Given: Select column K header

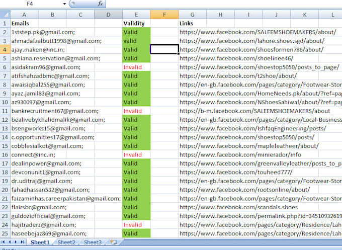Looking at the screenshot, I should [304, 15].
